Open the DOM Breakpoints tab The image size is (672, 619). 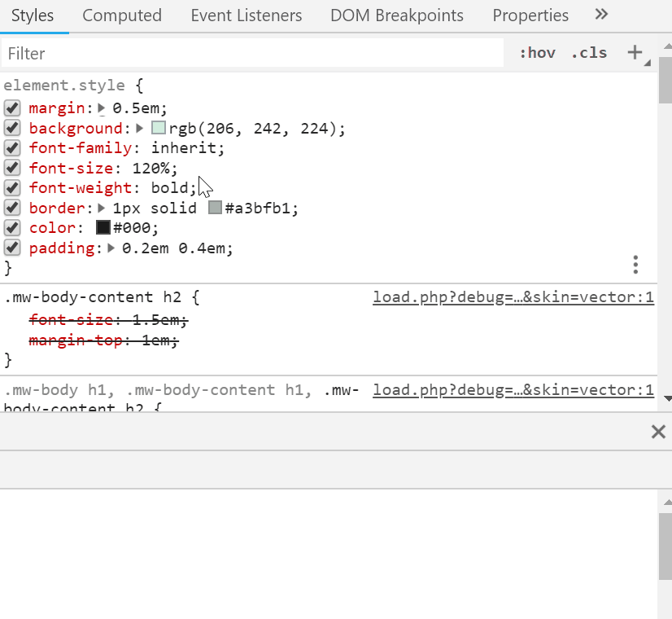tap(397, 15)
